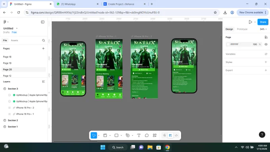Open the zoom level 34% dropdown
270x152 pixels.
pos(263,29)
